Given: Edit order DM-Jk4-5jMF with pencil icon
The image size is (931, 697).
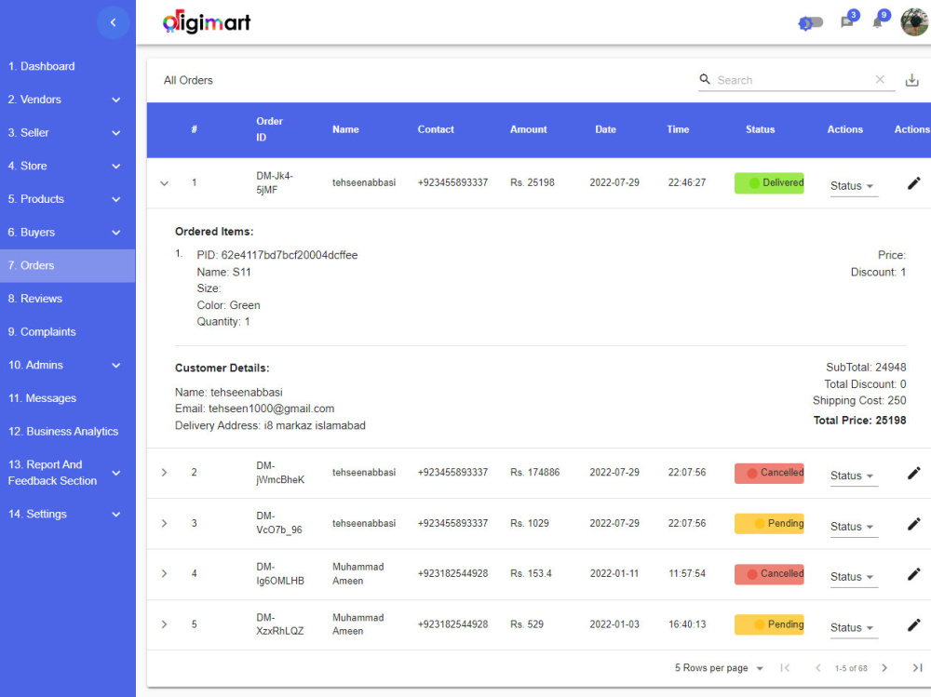Looking at the screenshot, I should click(x=914, y=183).
